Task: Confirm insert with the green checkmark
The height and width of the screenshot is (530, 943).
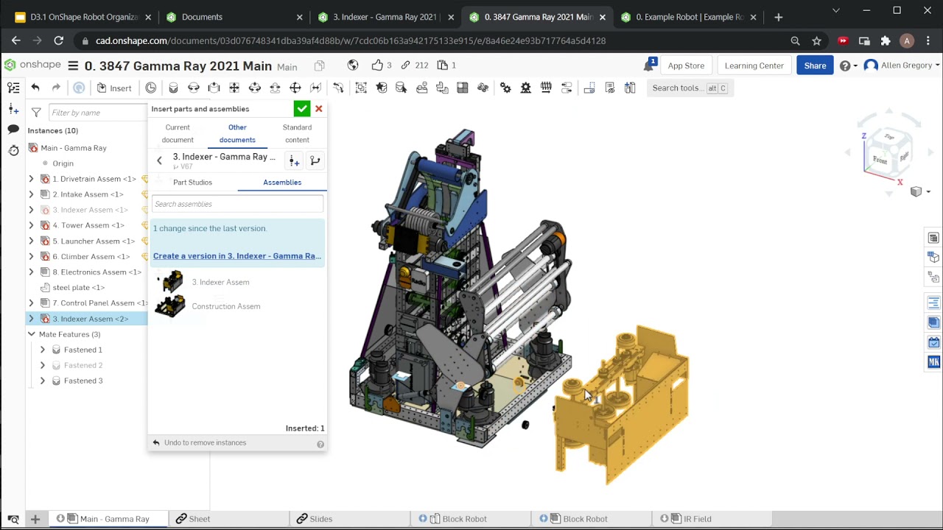Action: tap(301, 109)
